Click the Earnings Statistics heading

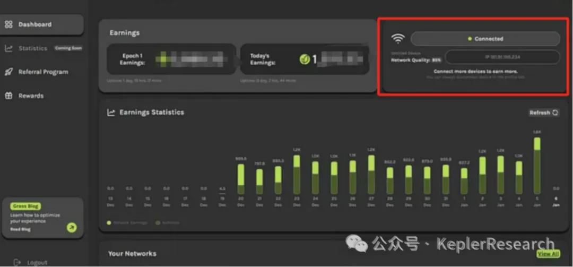[x=152, y=113]
